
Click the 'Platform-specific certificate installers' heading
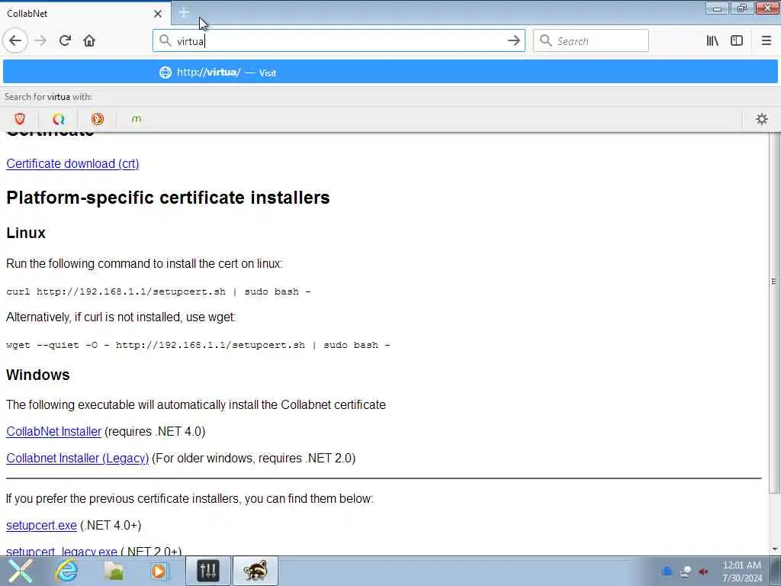click(x=168, y=198)
